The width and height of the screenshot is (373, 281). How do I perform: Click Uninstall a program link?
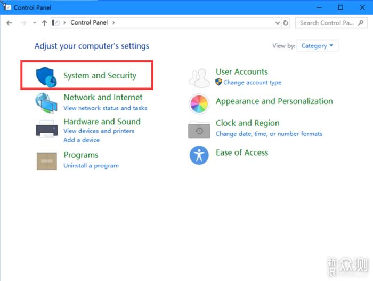[91, 166]
